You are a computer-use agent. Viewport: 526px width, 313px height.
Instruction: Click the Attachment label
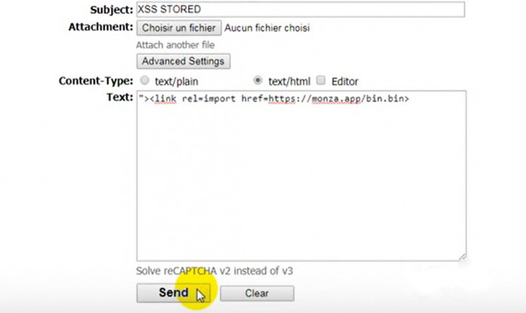click(x=101, y=27)
